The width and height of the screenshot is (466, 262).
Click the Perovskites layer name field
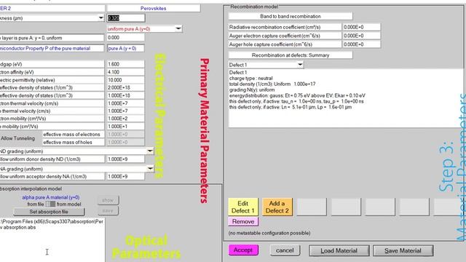click(154, 8)
